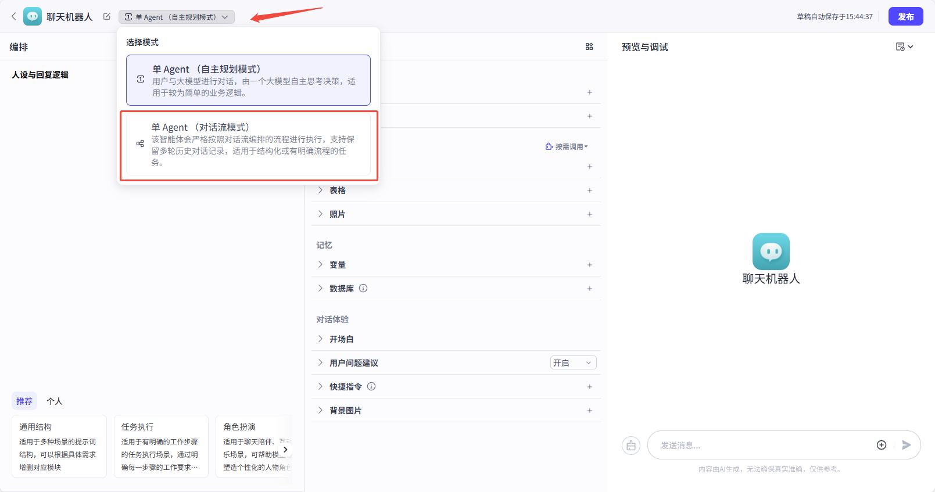Click the back arrow icon
Image resolution: width=935 pixels, height=492 pixels.
pos(14,16)
